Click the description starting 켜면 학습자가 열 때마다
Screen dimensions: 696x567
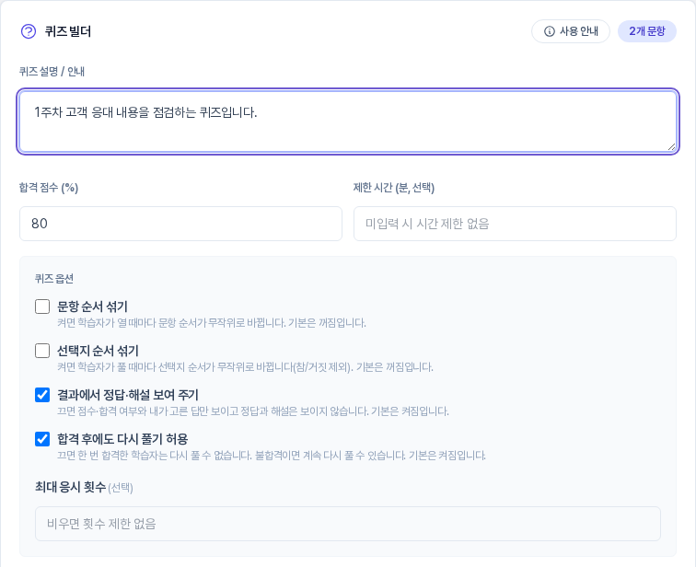pos(212,323)
